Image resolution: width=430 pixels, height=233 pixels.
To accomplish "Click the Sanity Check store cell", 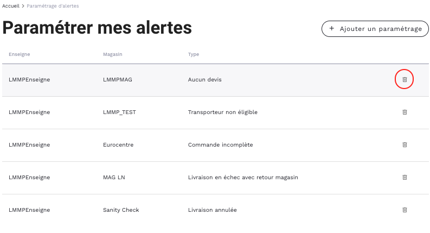I will coord(121,210).
